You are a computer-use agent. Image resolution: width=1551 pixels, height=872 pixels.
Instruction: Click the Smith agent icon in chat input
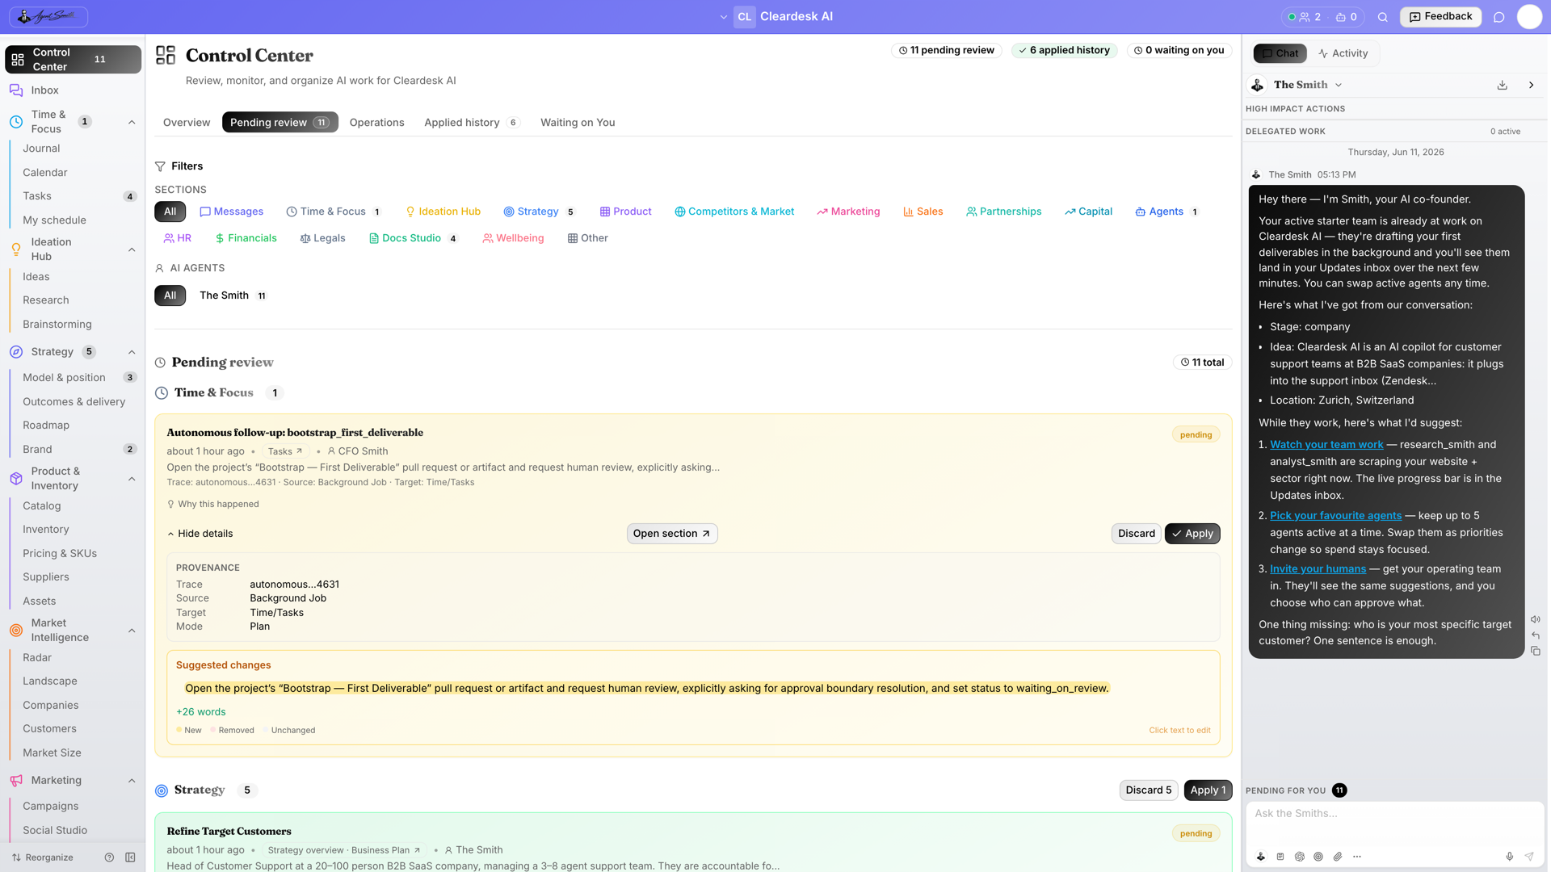[1261, 857]
